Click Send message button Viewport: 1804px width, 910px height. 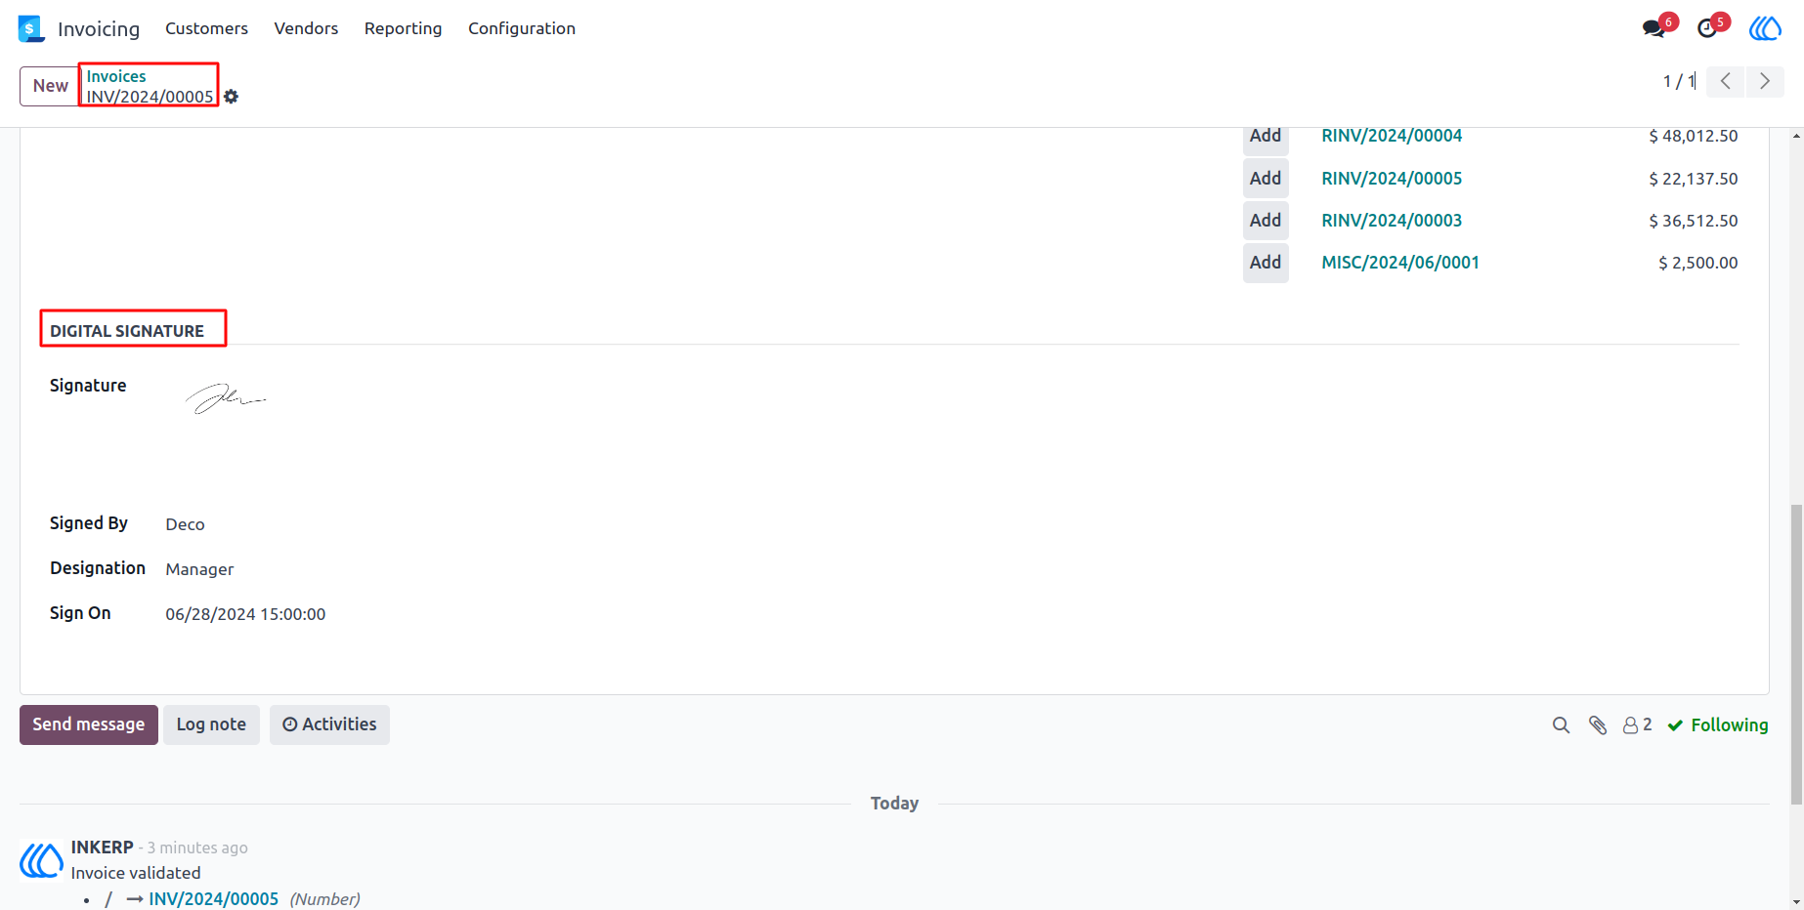[x=89, y=724]
